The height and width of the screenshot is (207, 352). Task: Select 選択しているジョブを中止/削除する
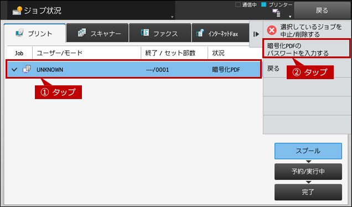pos(307,30)
